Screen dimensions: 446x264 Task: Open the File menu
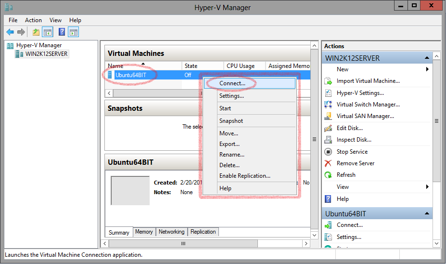point(13,20)
